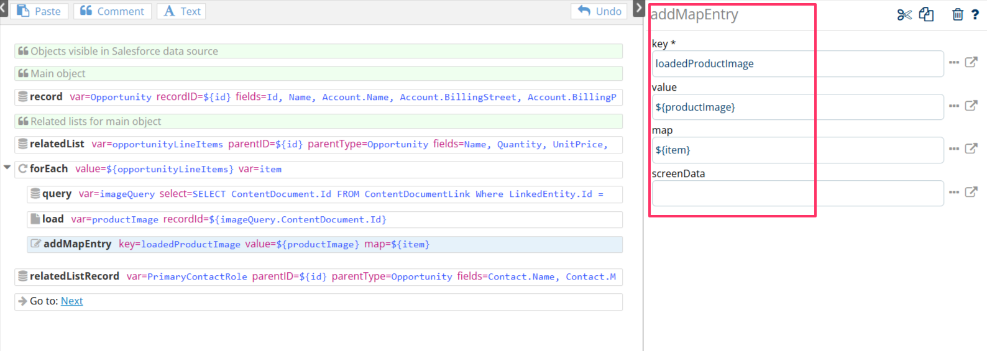Collapse the forEach step block
Screen dimensions: 987x351
[7, 167]
